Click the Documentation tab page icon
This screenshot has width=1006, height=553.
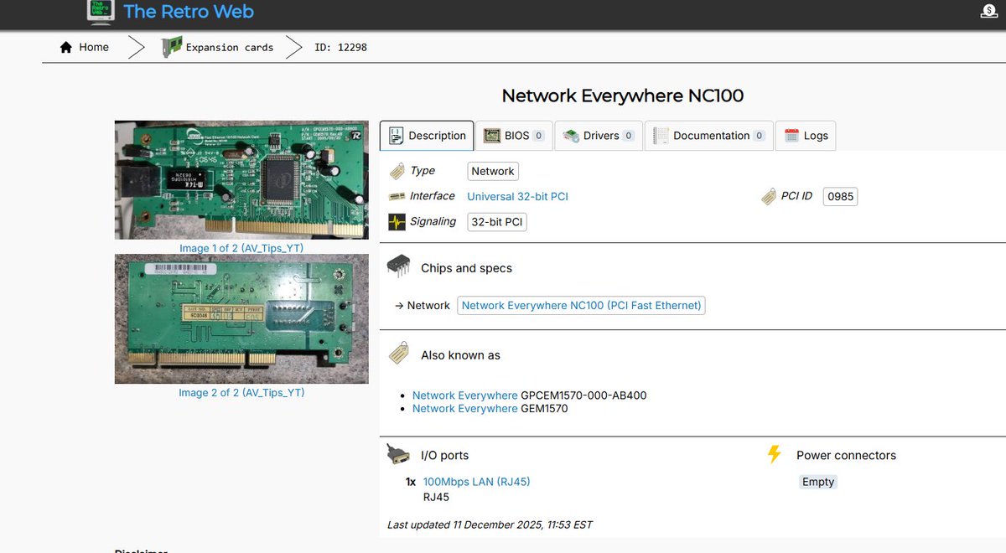click(x=661, y=136)
